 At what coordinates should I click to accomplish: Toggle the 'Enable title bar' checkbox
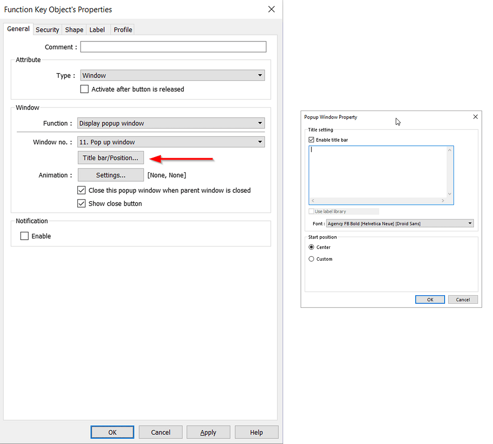311,139
